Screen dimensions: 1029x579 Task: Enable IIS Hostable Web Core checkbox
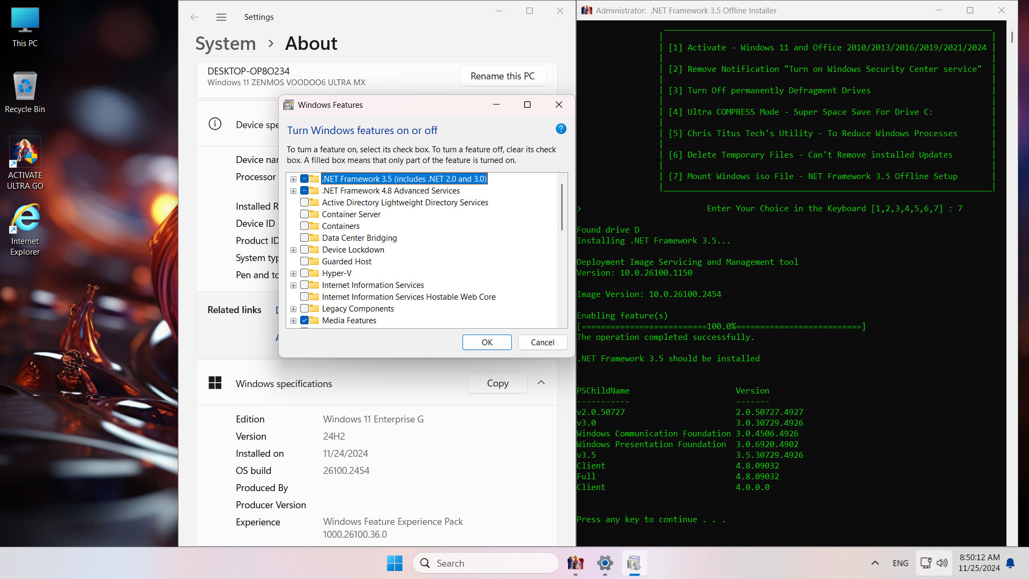pos(304,297)
